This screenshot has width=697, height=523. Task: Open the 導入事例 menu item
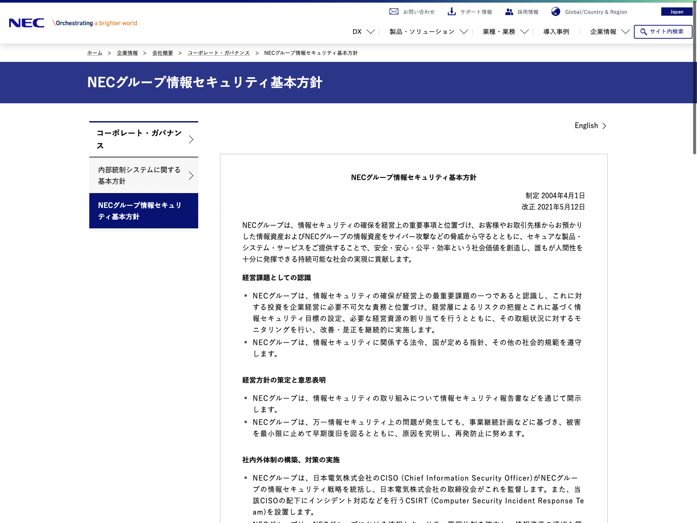[x=556, y=32]
